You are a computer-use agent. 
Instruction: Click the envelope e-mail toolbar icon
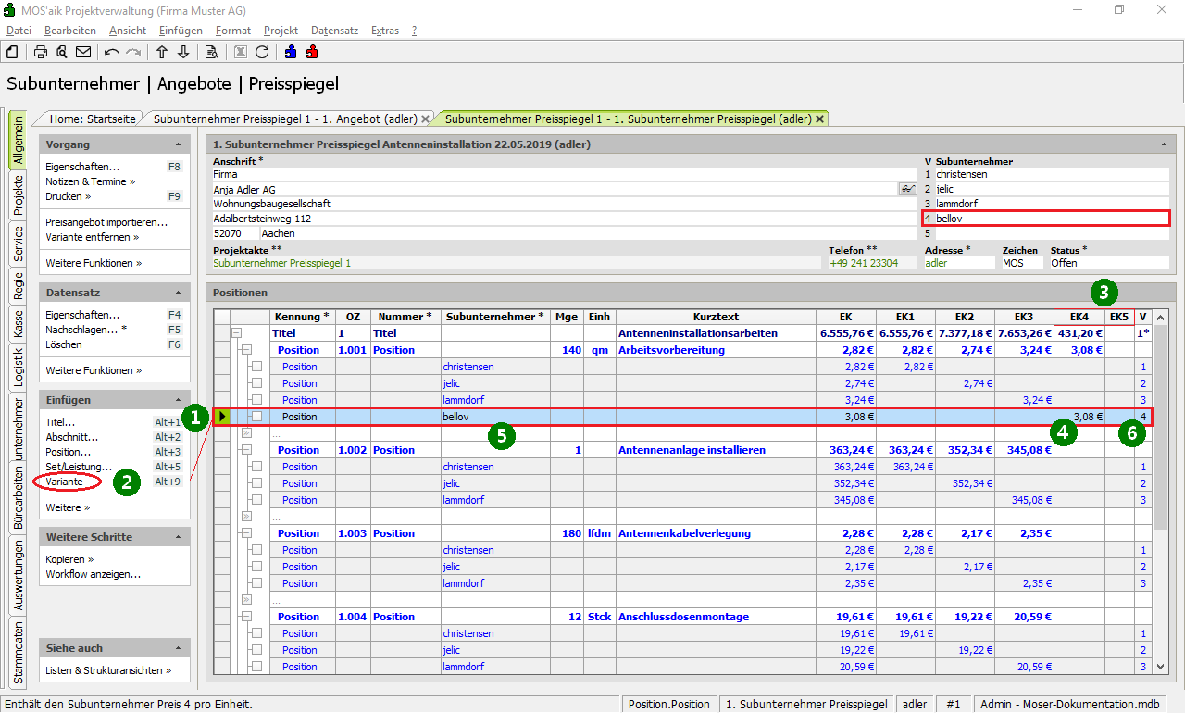pos(83,52)
